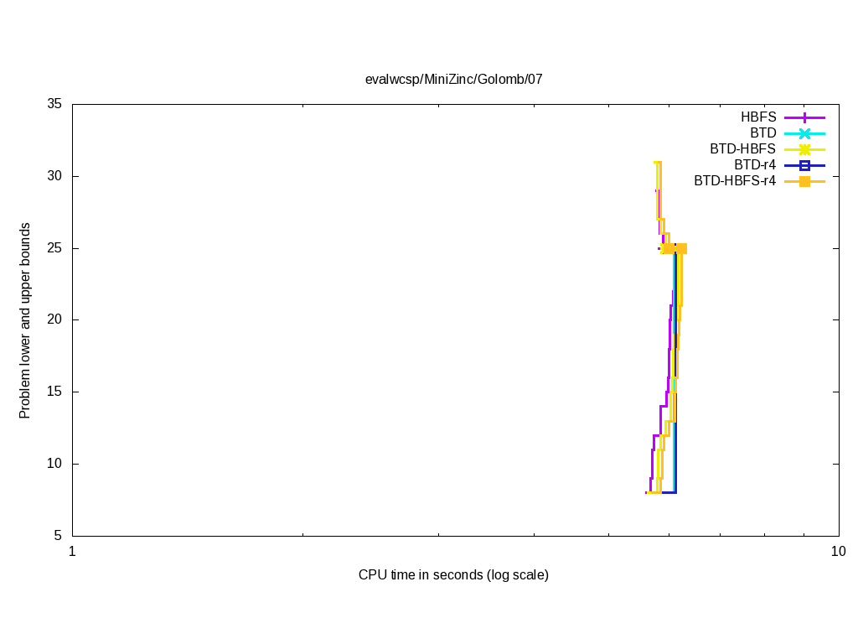Click the x-axis tick label 10
Screen dimensions: 858x644
pos(838,552)
